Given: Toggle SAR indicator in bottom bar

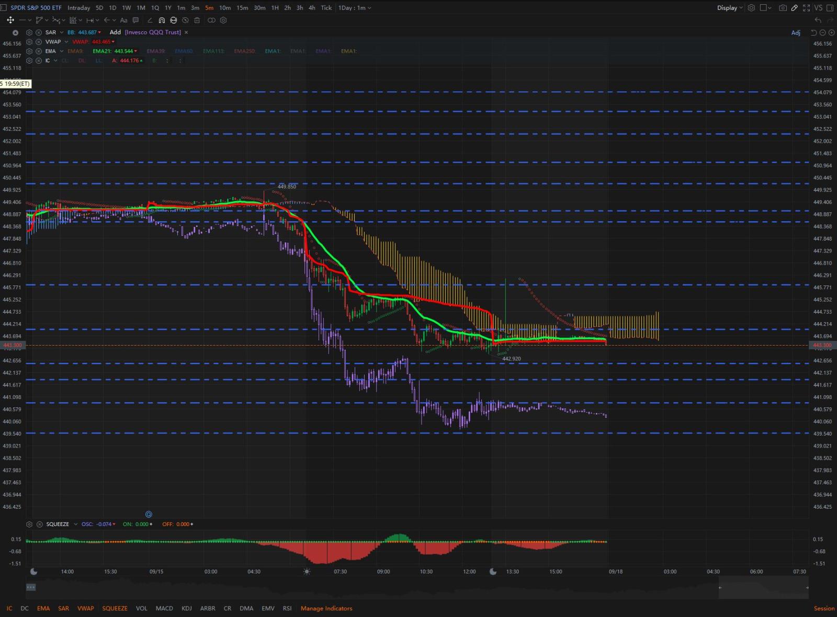Looking at the screenshot, I should 63,608.
